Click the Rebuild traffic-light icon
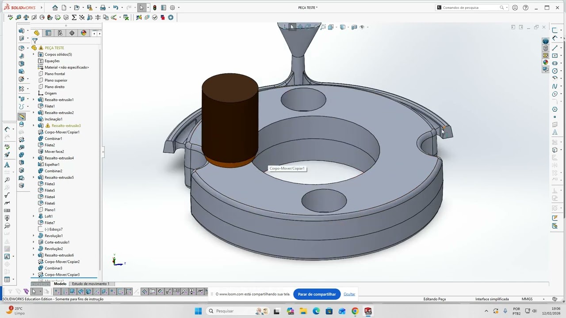The image size is (566, 318). [x=155, y=8]
